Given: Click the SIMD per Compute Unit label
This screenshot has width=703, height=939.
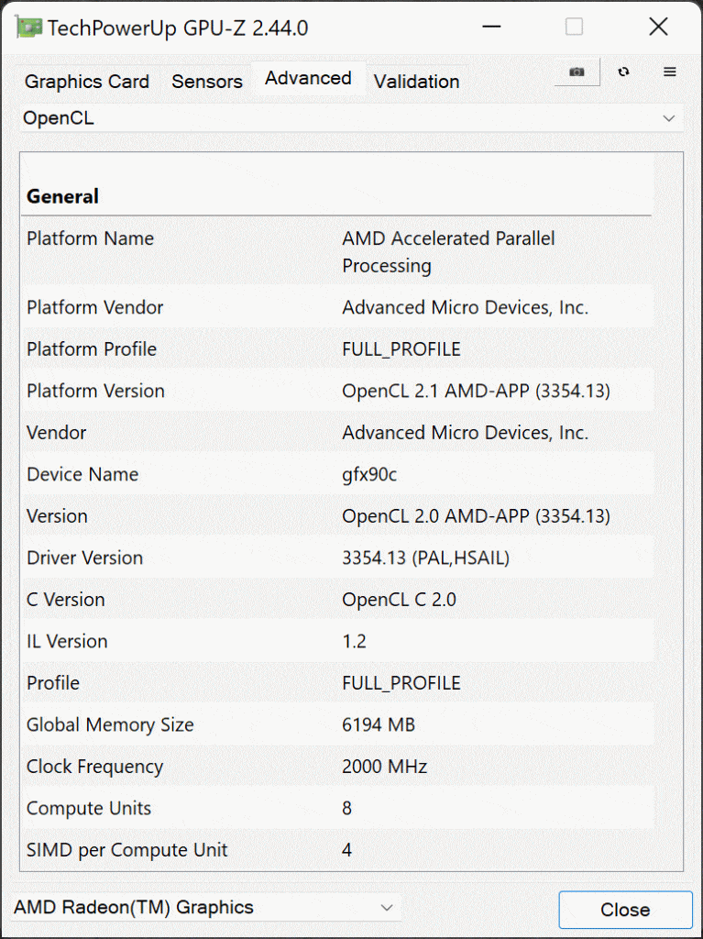Looking at the screenshot, I should (127, 850).
